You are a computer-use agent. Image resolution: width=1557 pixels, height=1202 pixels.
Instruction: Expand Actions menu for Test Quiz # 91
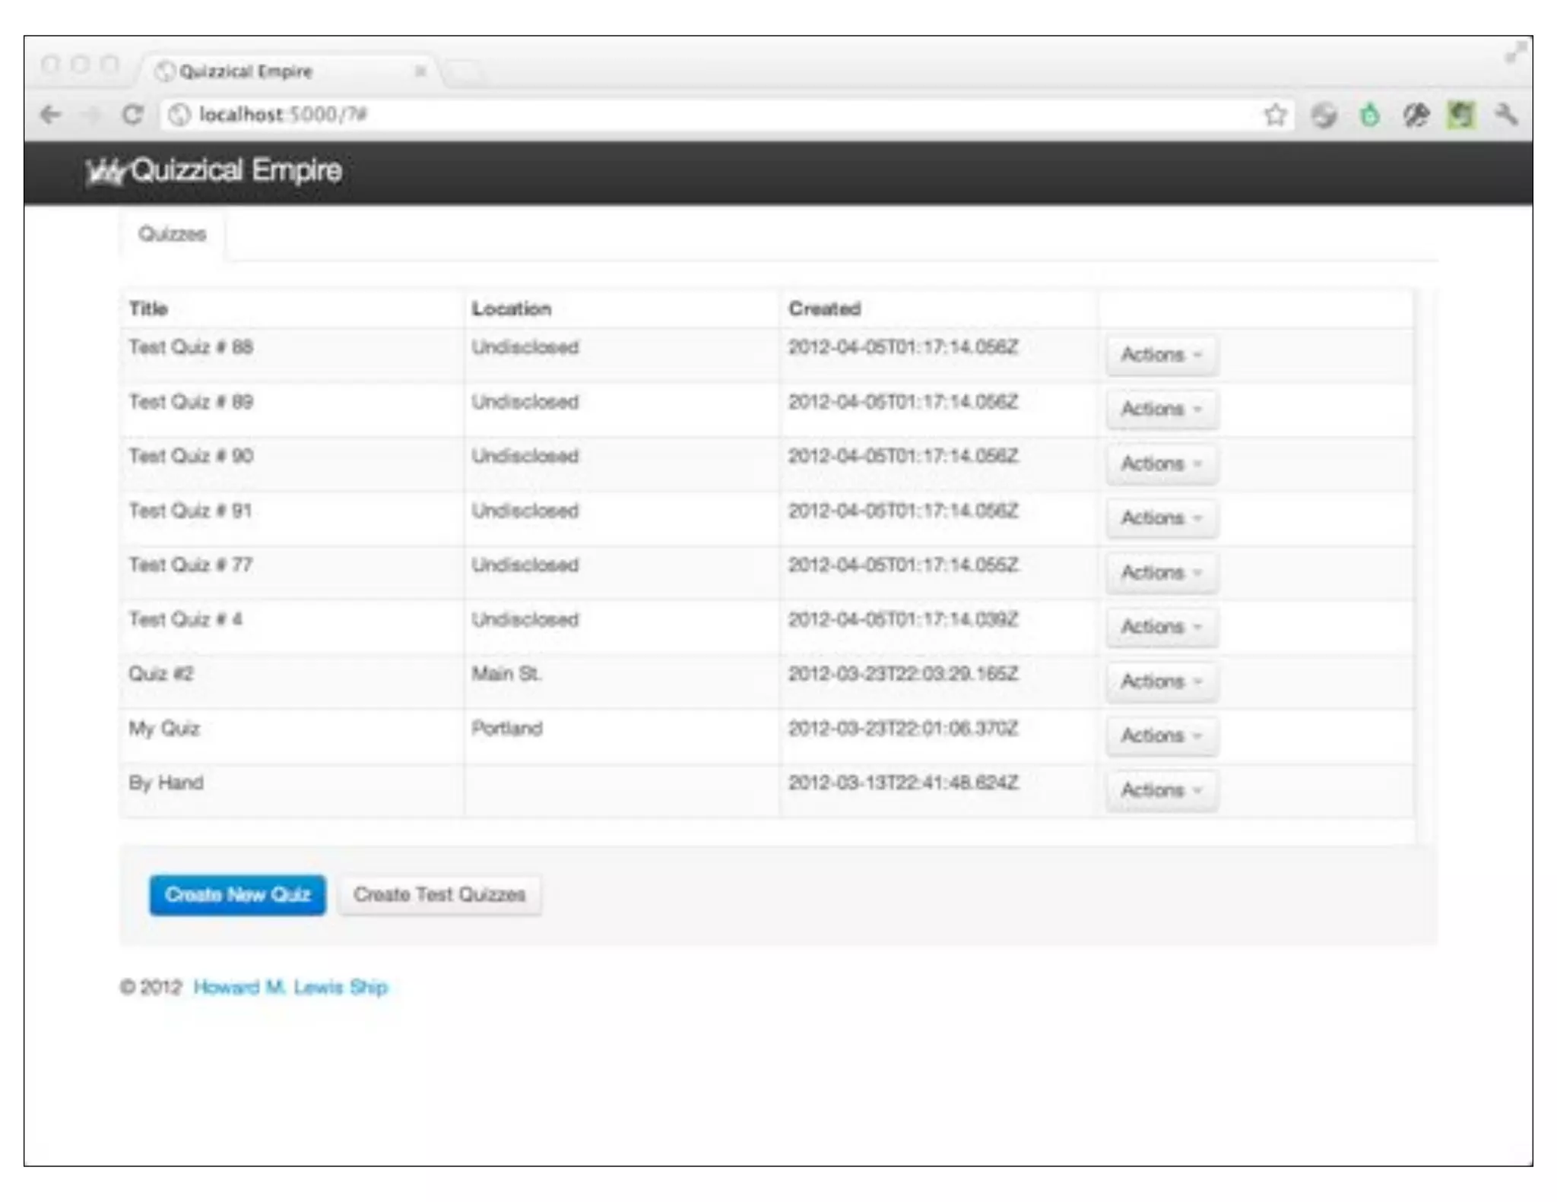click(x=1161, y=518)
